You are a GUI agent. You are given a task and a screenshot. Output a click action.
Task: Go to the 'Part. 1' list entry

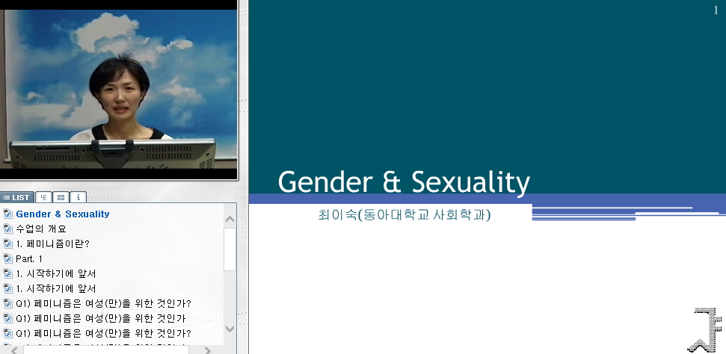pos(29,258)
